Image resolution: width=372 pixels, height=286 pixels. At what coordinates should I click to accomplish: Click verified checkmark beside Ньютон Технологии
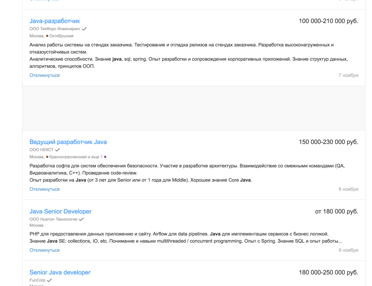pyautogui.click(x=81, y=219)
